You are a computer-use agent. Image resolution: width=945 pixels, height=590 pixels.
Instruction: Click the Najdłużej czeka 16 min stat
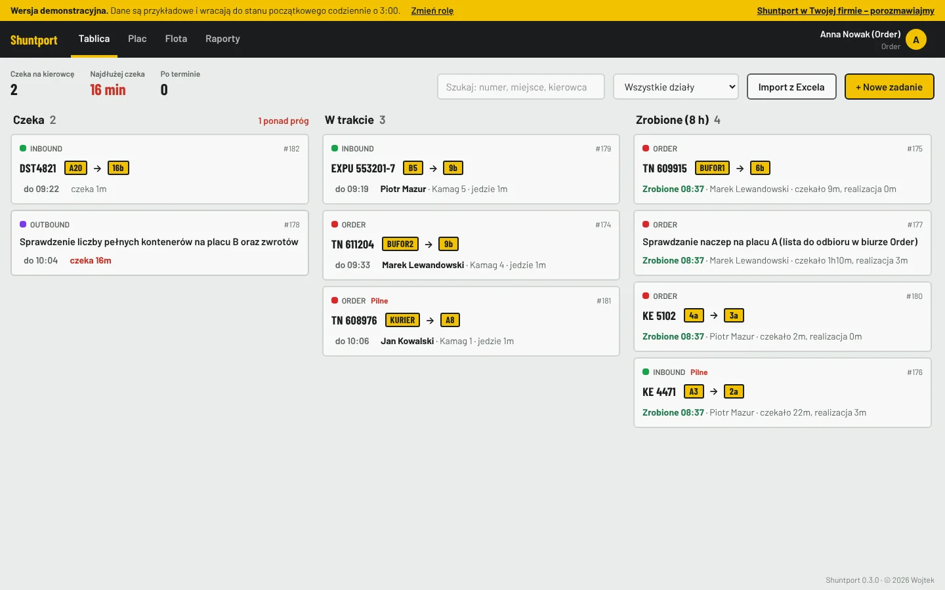[117, 84]
